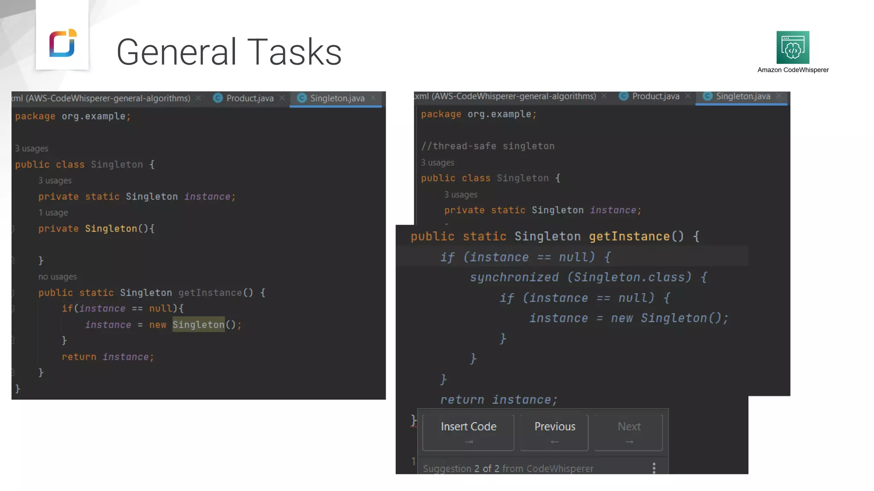Open the right editor's AWS-CodeWhisperer-general-algorithms xml tab
The width and height of the screenshot is (874, 491).
tap(506, 96)
